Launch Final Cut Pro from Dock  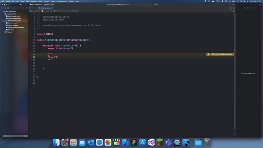point(117,142)
